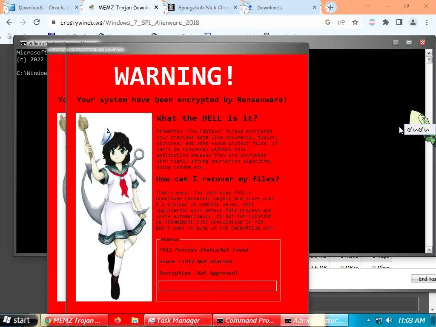Click the Rensenware WARNING title bar
436x327 pixels.
pos(187,49)
